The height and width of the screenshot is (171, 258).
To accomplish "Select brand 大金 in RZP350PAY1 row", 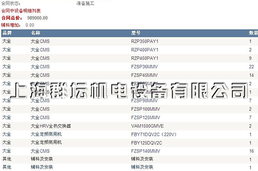I will pyautogui.click(x=7, y=41).
